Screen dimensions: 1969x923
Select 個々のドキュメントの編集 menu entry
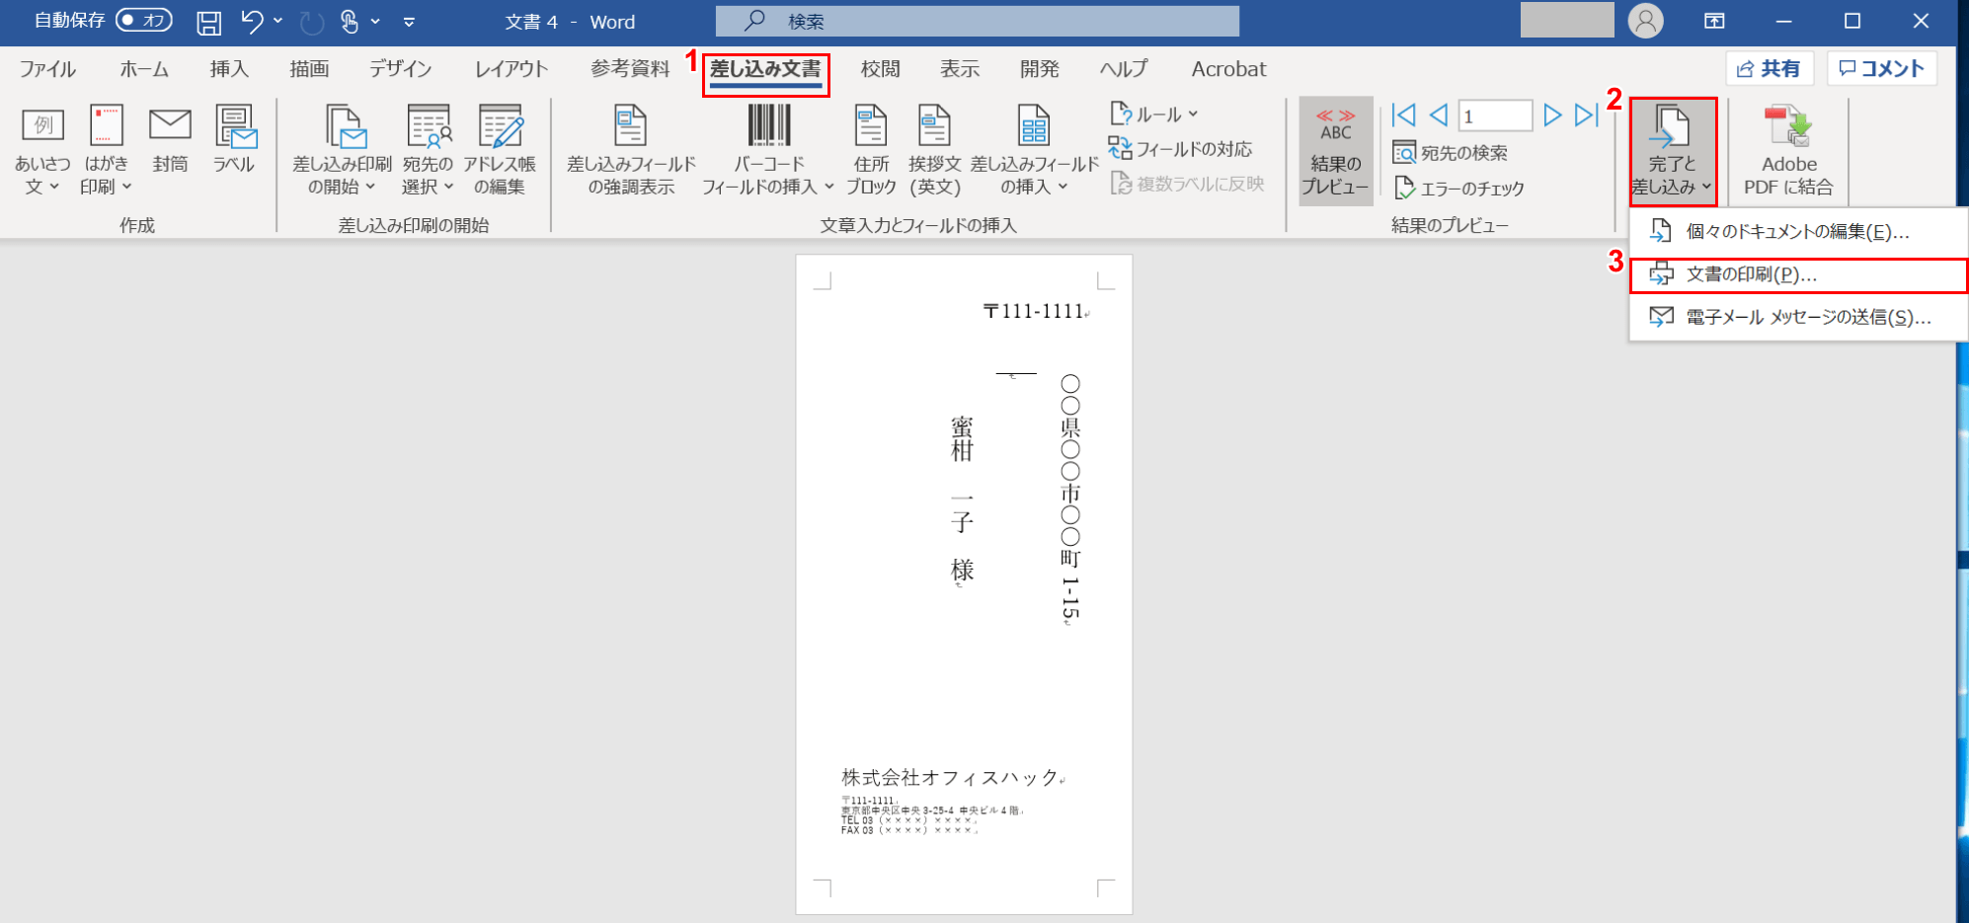click(1798, 232)
